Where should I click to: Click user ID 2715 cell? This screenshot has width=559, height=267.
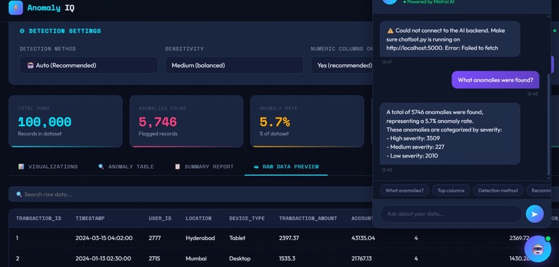point(154,259)
